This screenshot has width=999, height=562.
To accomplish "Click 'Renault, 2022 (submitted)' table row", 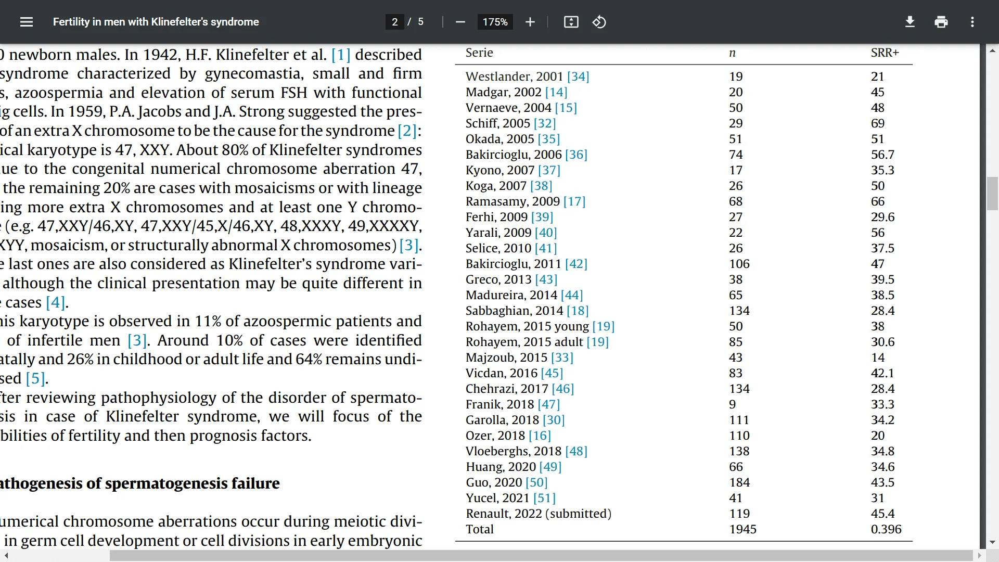I will (x=684, y=514).
